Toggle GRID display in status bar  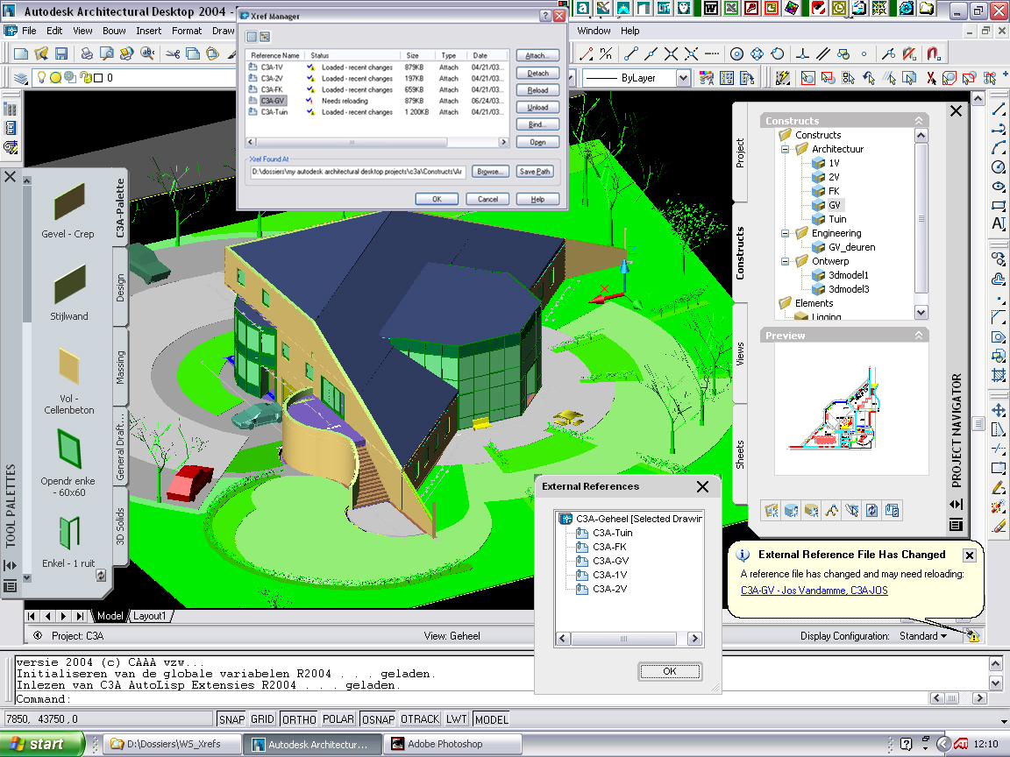pos(262,719)
